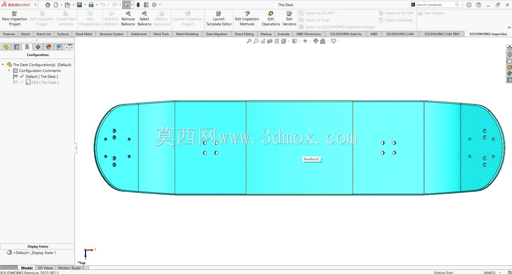Open the MBD Dimensions tab
This screenshot has width=512, height=274.
click(x=309, y=34)
